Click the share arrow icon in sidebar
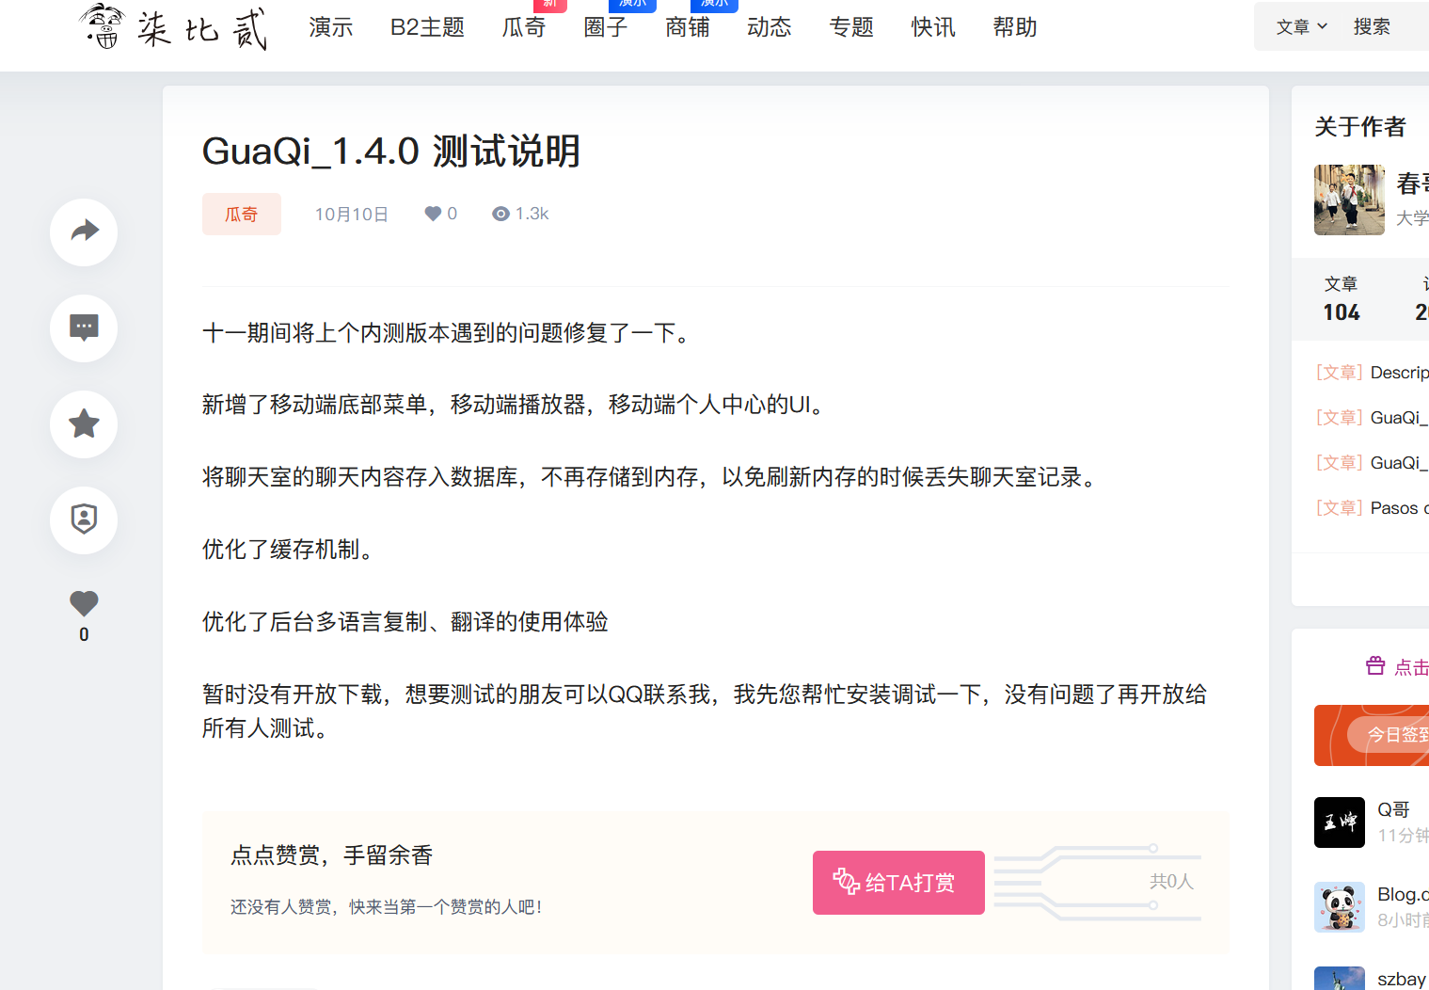 tap(84, 232)
